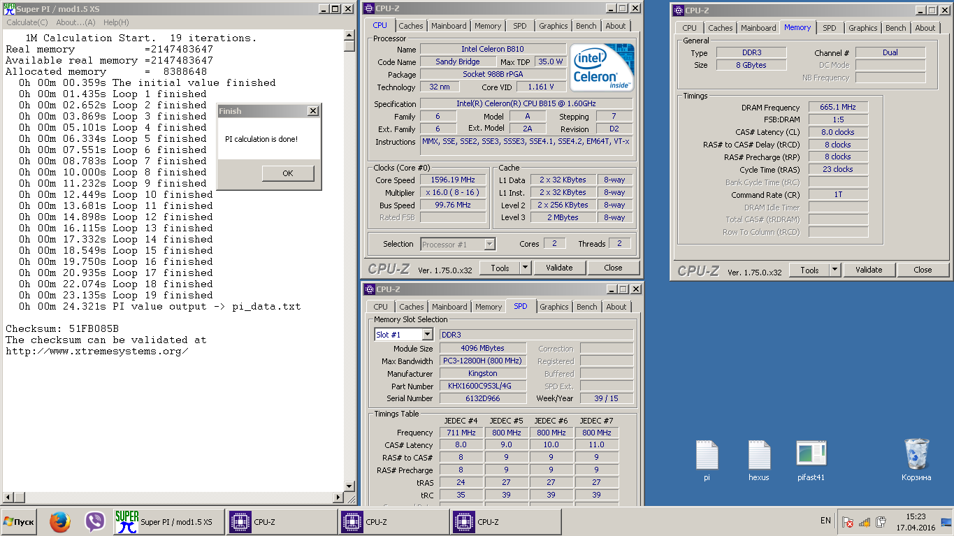Click Close in the Memory window
This screenshot has height=536, width=954.
click(x=923, y=270)
